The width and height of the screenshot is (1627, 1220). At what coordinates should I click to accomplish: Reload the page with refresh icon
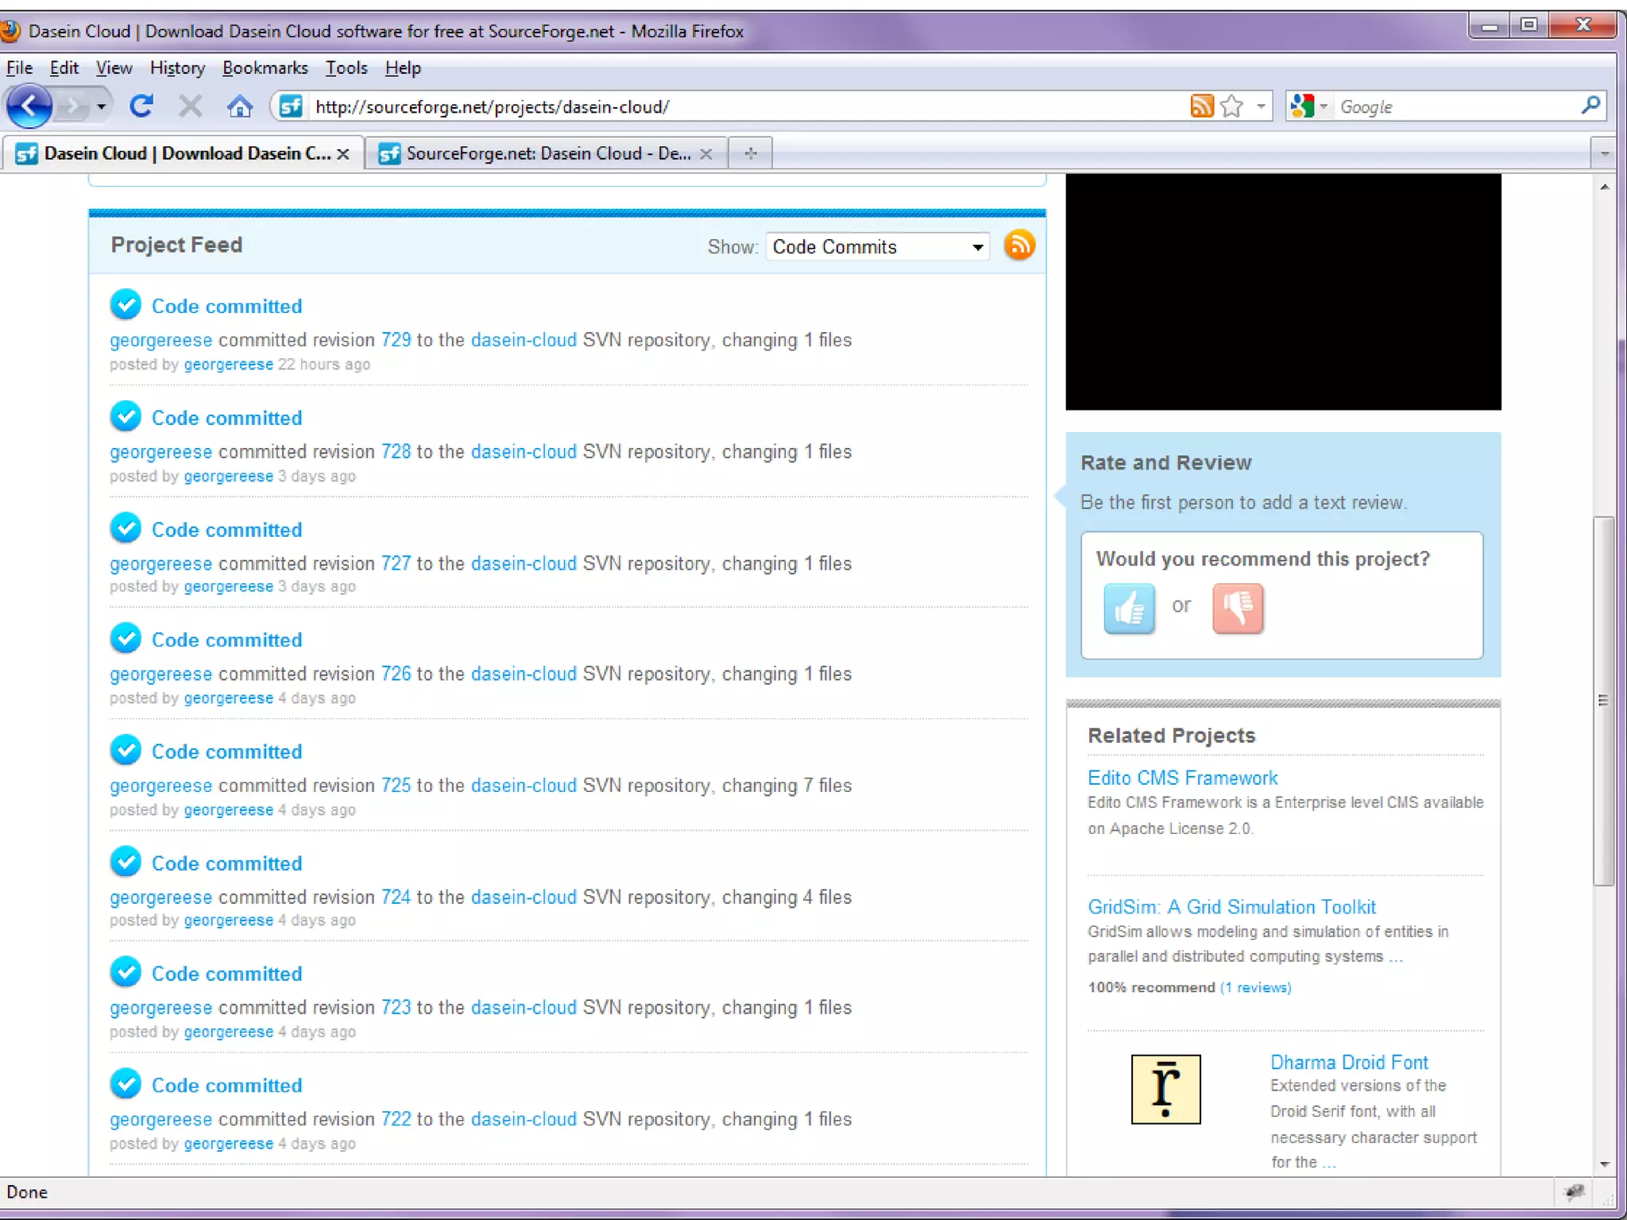141,106
